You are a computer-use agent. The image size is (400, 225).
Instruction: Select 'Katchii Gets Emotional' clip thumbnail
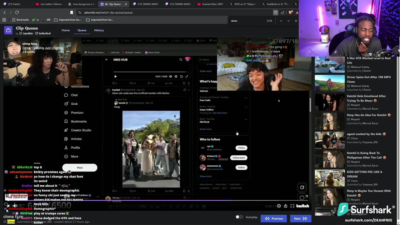coord(330,102)
